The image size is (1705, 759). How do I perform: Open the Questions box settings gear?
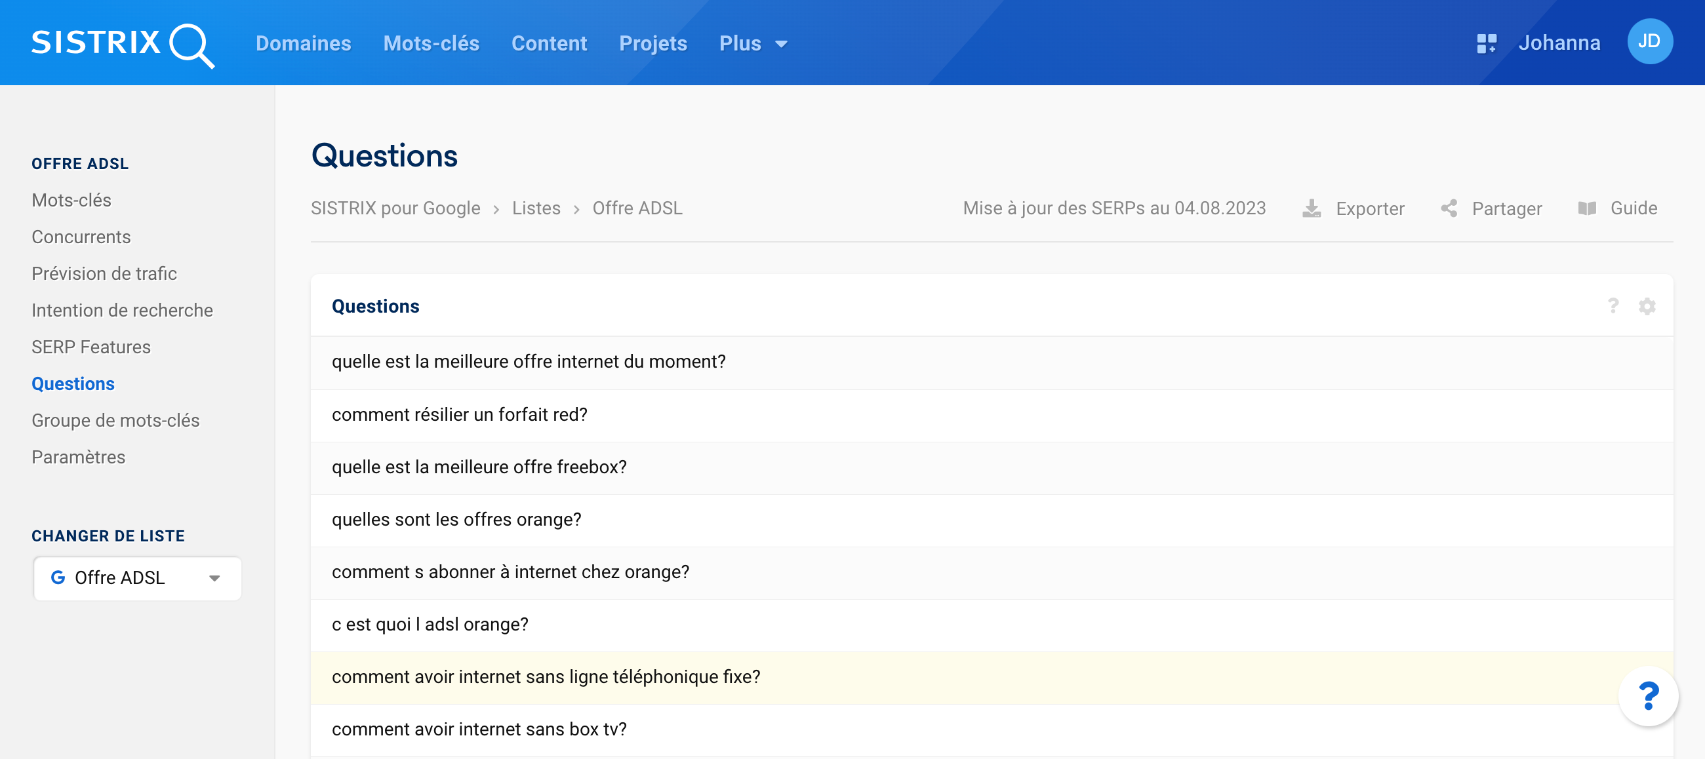click(1647, 306)
